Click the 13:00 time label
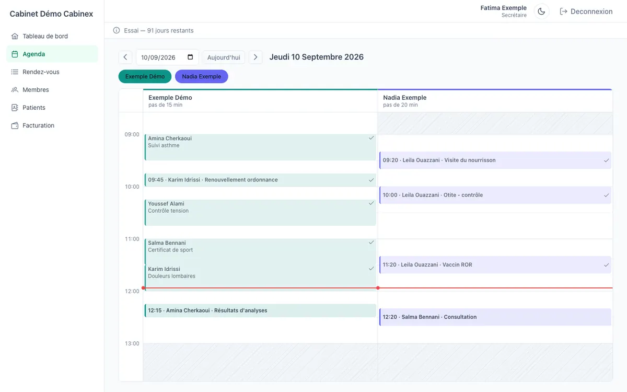 [x=132, y=343]
